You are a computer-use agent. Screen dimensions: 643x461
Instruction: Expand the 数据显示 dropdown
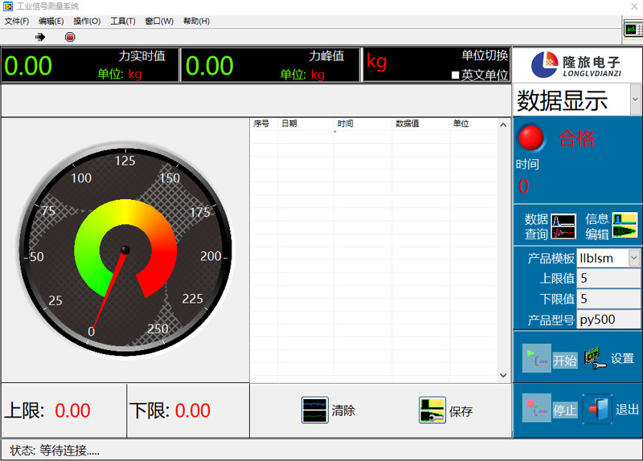tap(634, 100)
